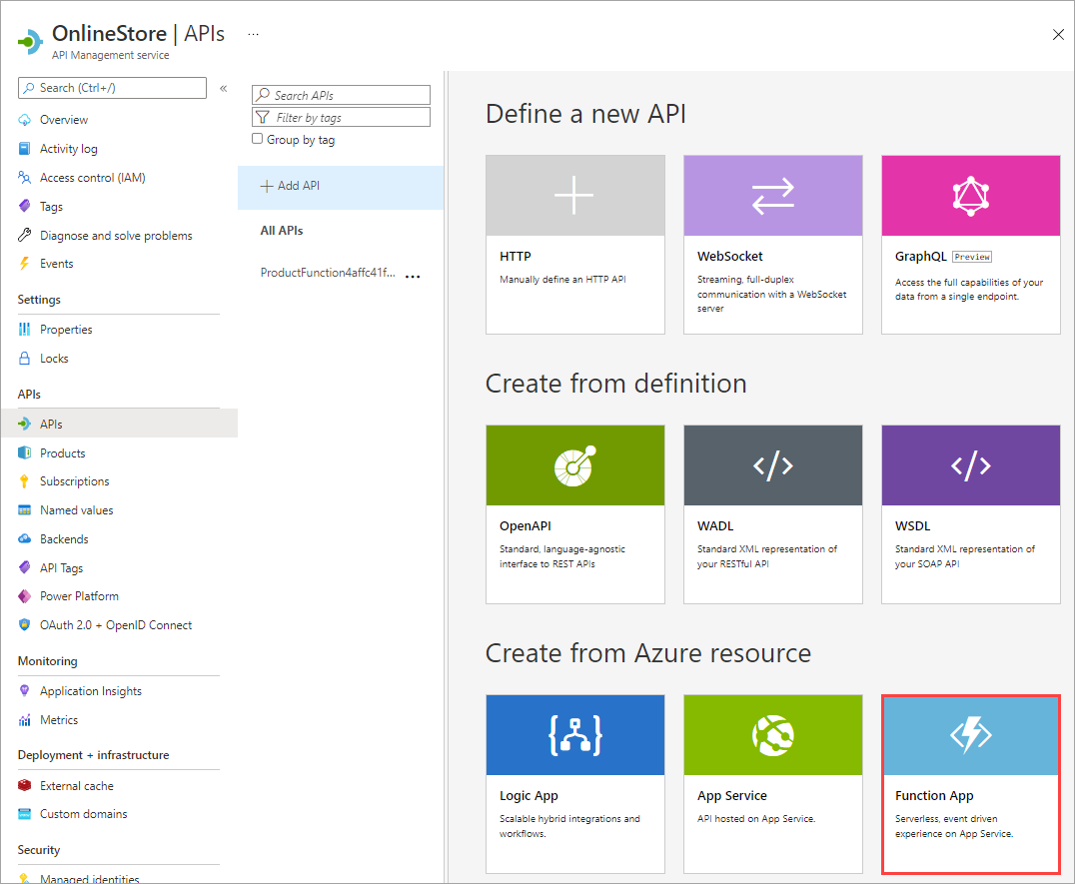This screenshot has height=884, width=1075.
Task: Click inside the Search APIs field
Action: pyautogui.click(x=340, y=95)
